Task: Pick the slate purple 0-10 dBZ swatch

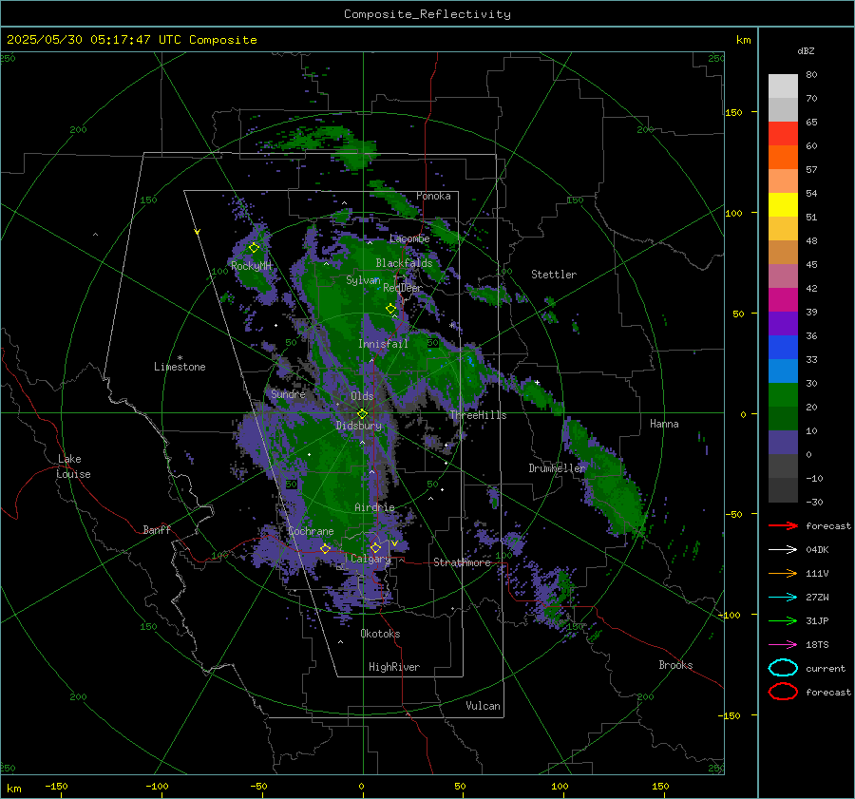Action: tap(783, 443)
